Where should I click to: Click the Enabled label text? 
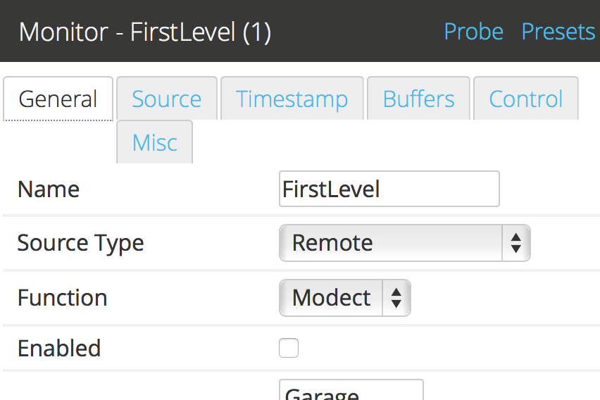click(59, 348)
